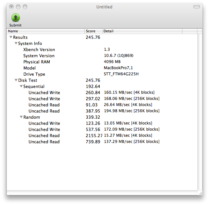Image resolution: width=209 pixels, height=205 pixels.
Task: Click the toolbar toggle pill button
Action: (x=197, y=7)
